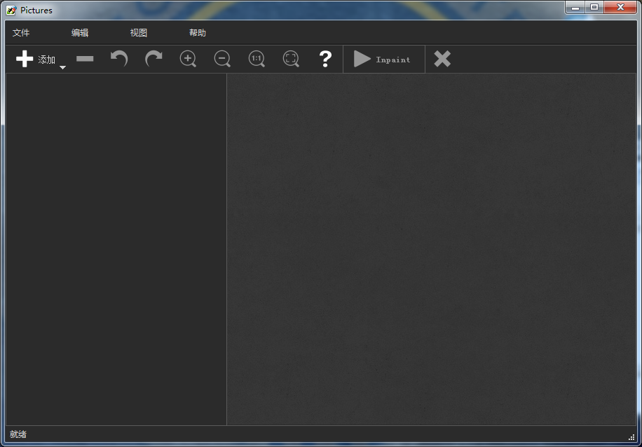The image size is (642, 447).
Task: Click the resize grip in status bar corner
Action: tap(631, 438)
